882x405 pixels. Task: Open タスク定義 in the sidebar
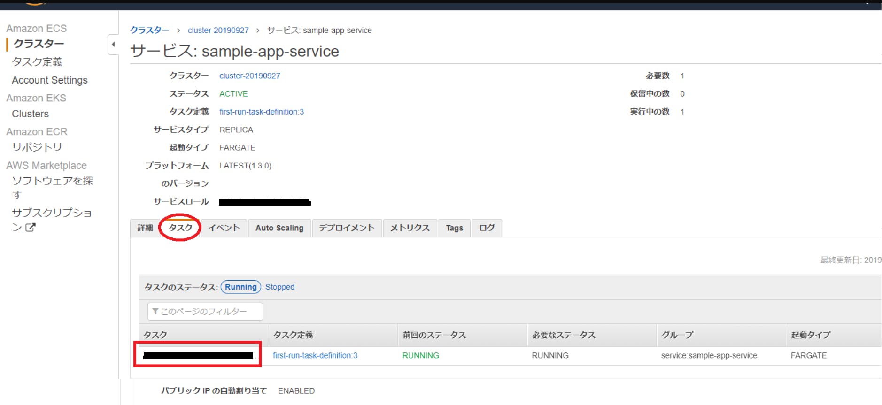[37, 62]
